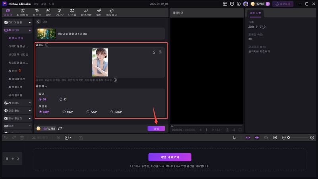
Task: Show the upload info tooltip icon
Action: click(47, 45)
